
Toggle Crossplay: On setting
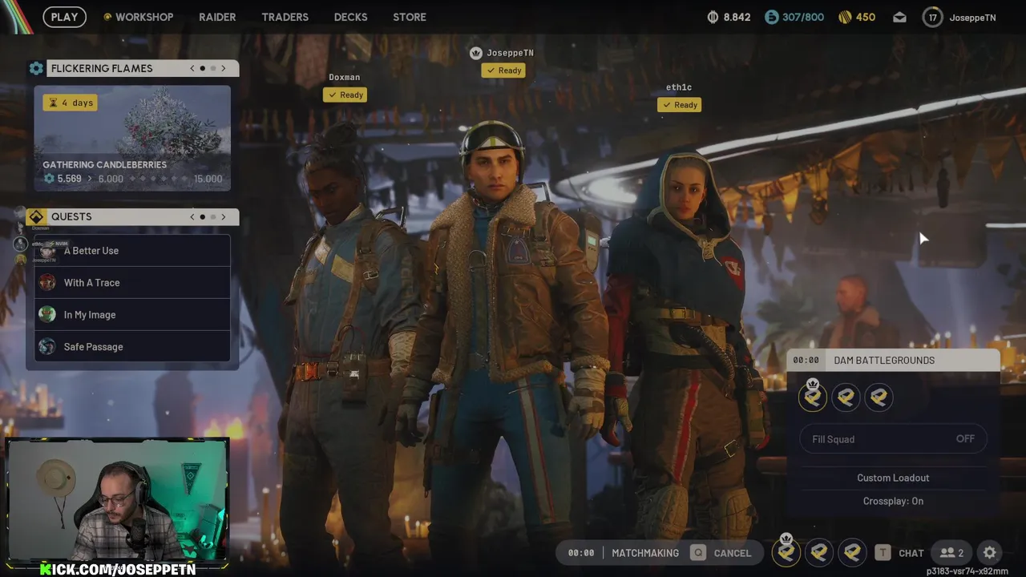click(893, 501)
